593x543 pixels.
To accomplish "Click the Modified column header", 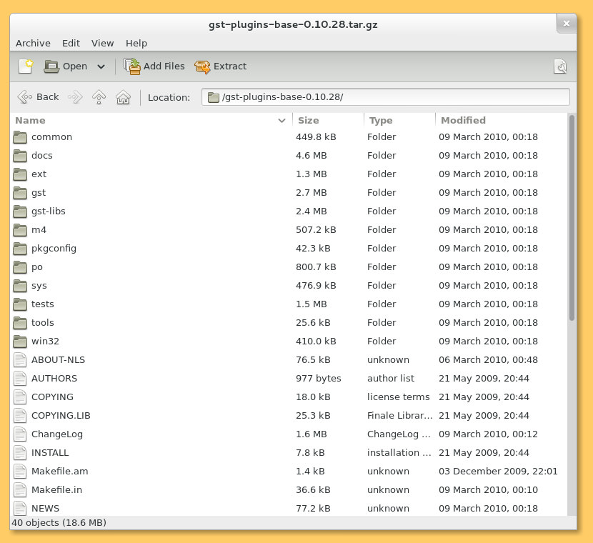I will pos(463,120).
